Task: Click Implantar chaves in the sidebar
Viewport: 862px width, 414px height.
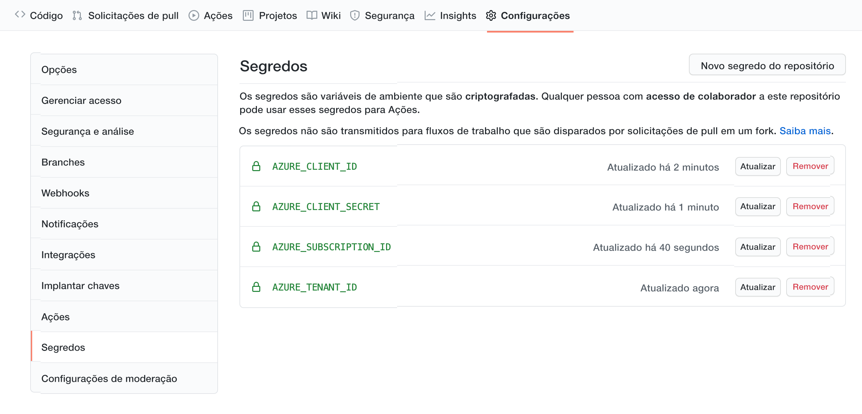Action: click(80, 286)
